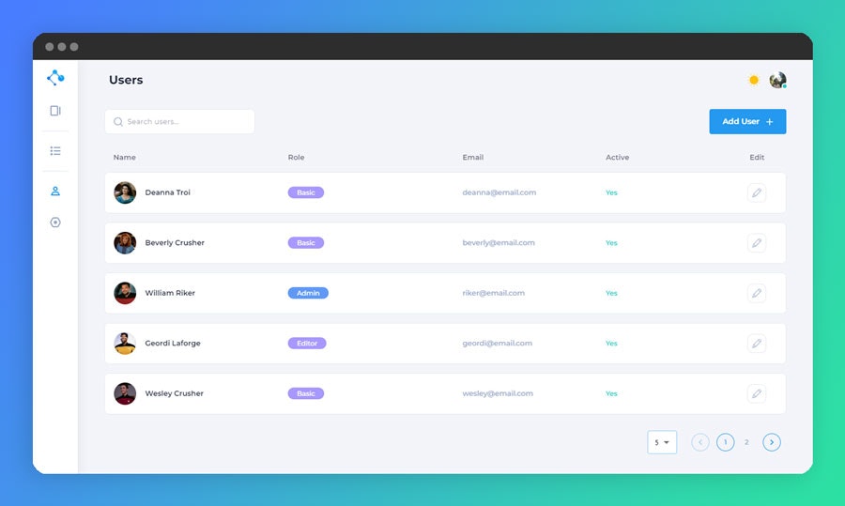Click the Users page heading
Screen dimensions: 845x506
click(x=126, y=80)
